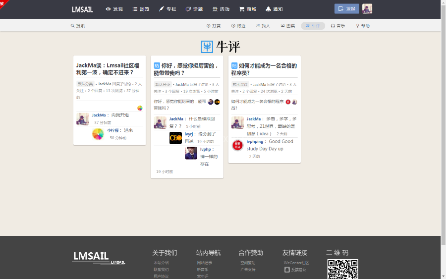Click the 浏览 list icon

point(135,9)
